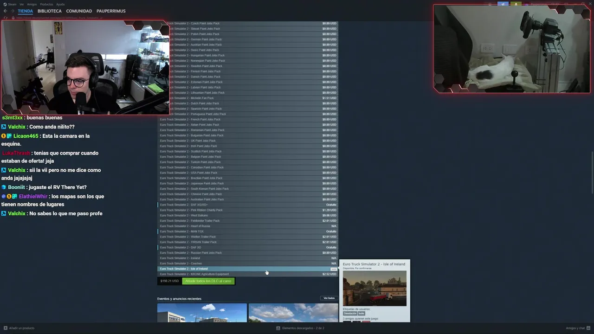Open the Productos menu
594x334 pixels.
click(x=46, y=4)
